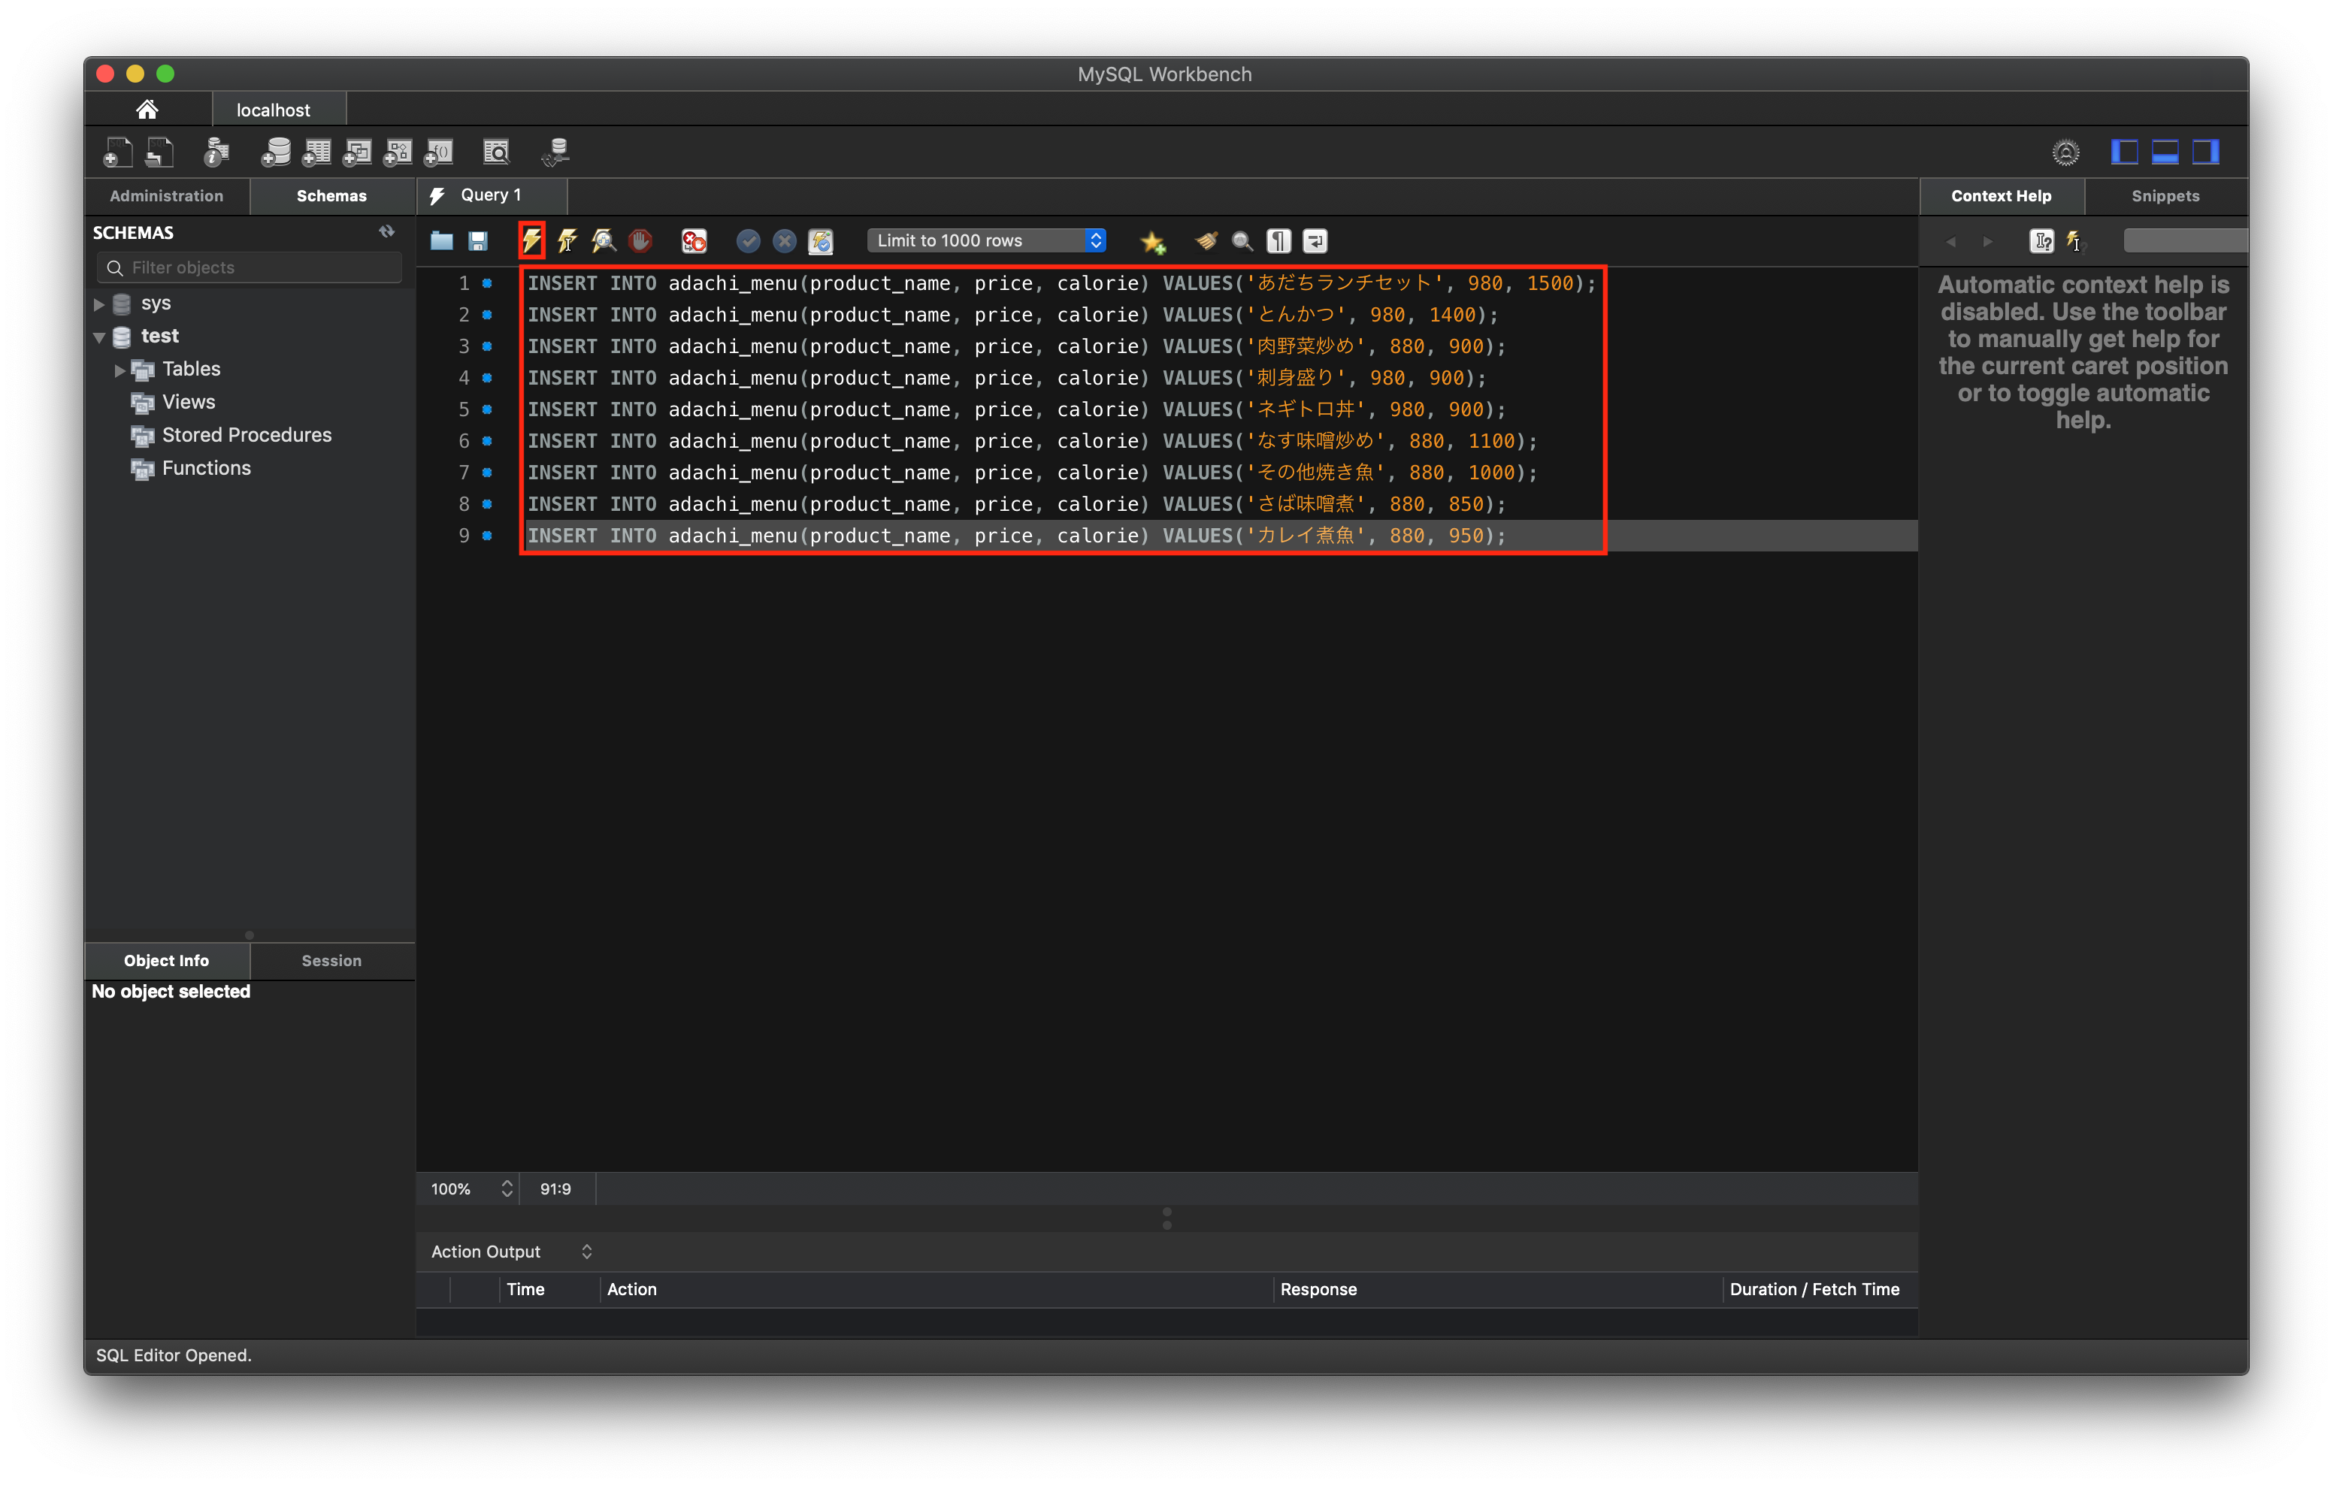Open the Limit to 1000 rows dropdown
This screenshot has width=2333, height=1486.
(x=986, y=240)
